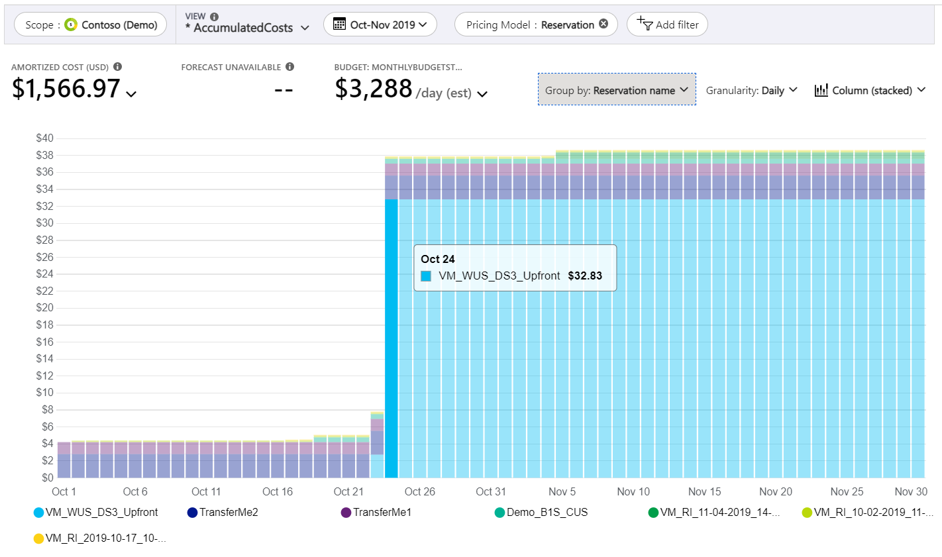
Task: Open the Group by Reservation name dropdown
Action: [x=617, y=90]
